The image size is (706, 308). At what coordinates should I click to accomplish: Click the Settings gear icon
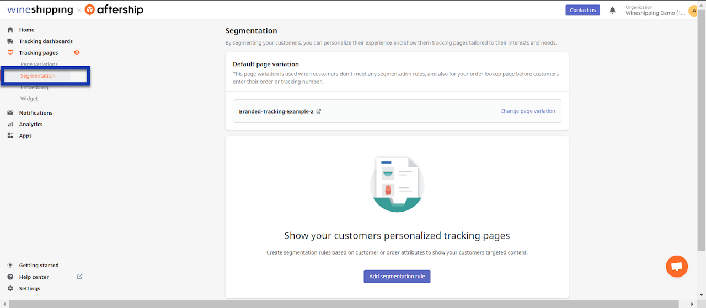pos(10,289)
